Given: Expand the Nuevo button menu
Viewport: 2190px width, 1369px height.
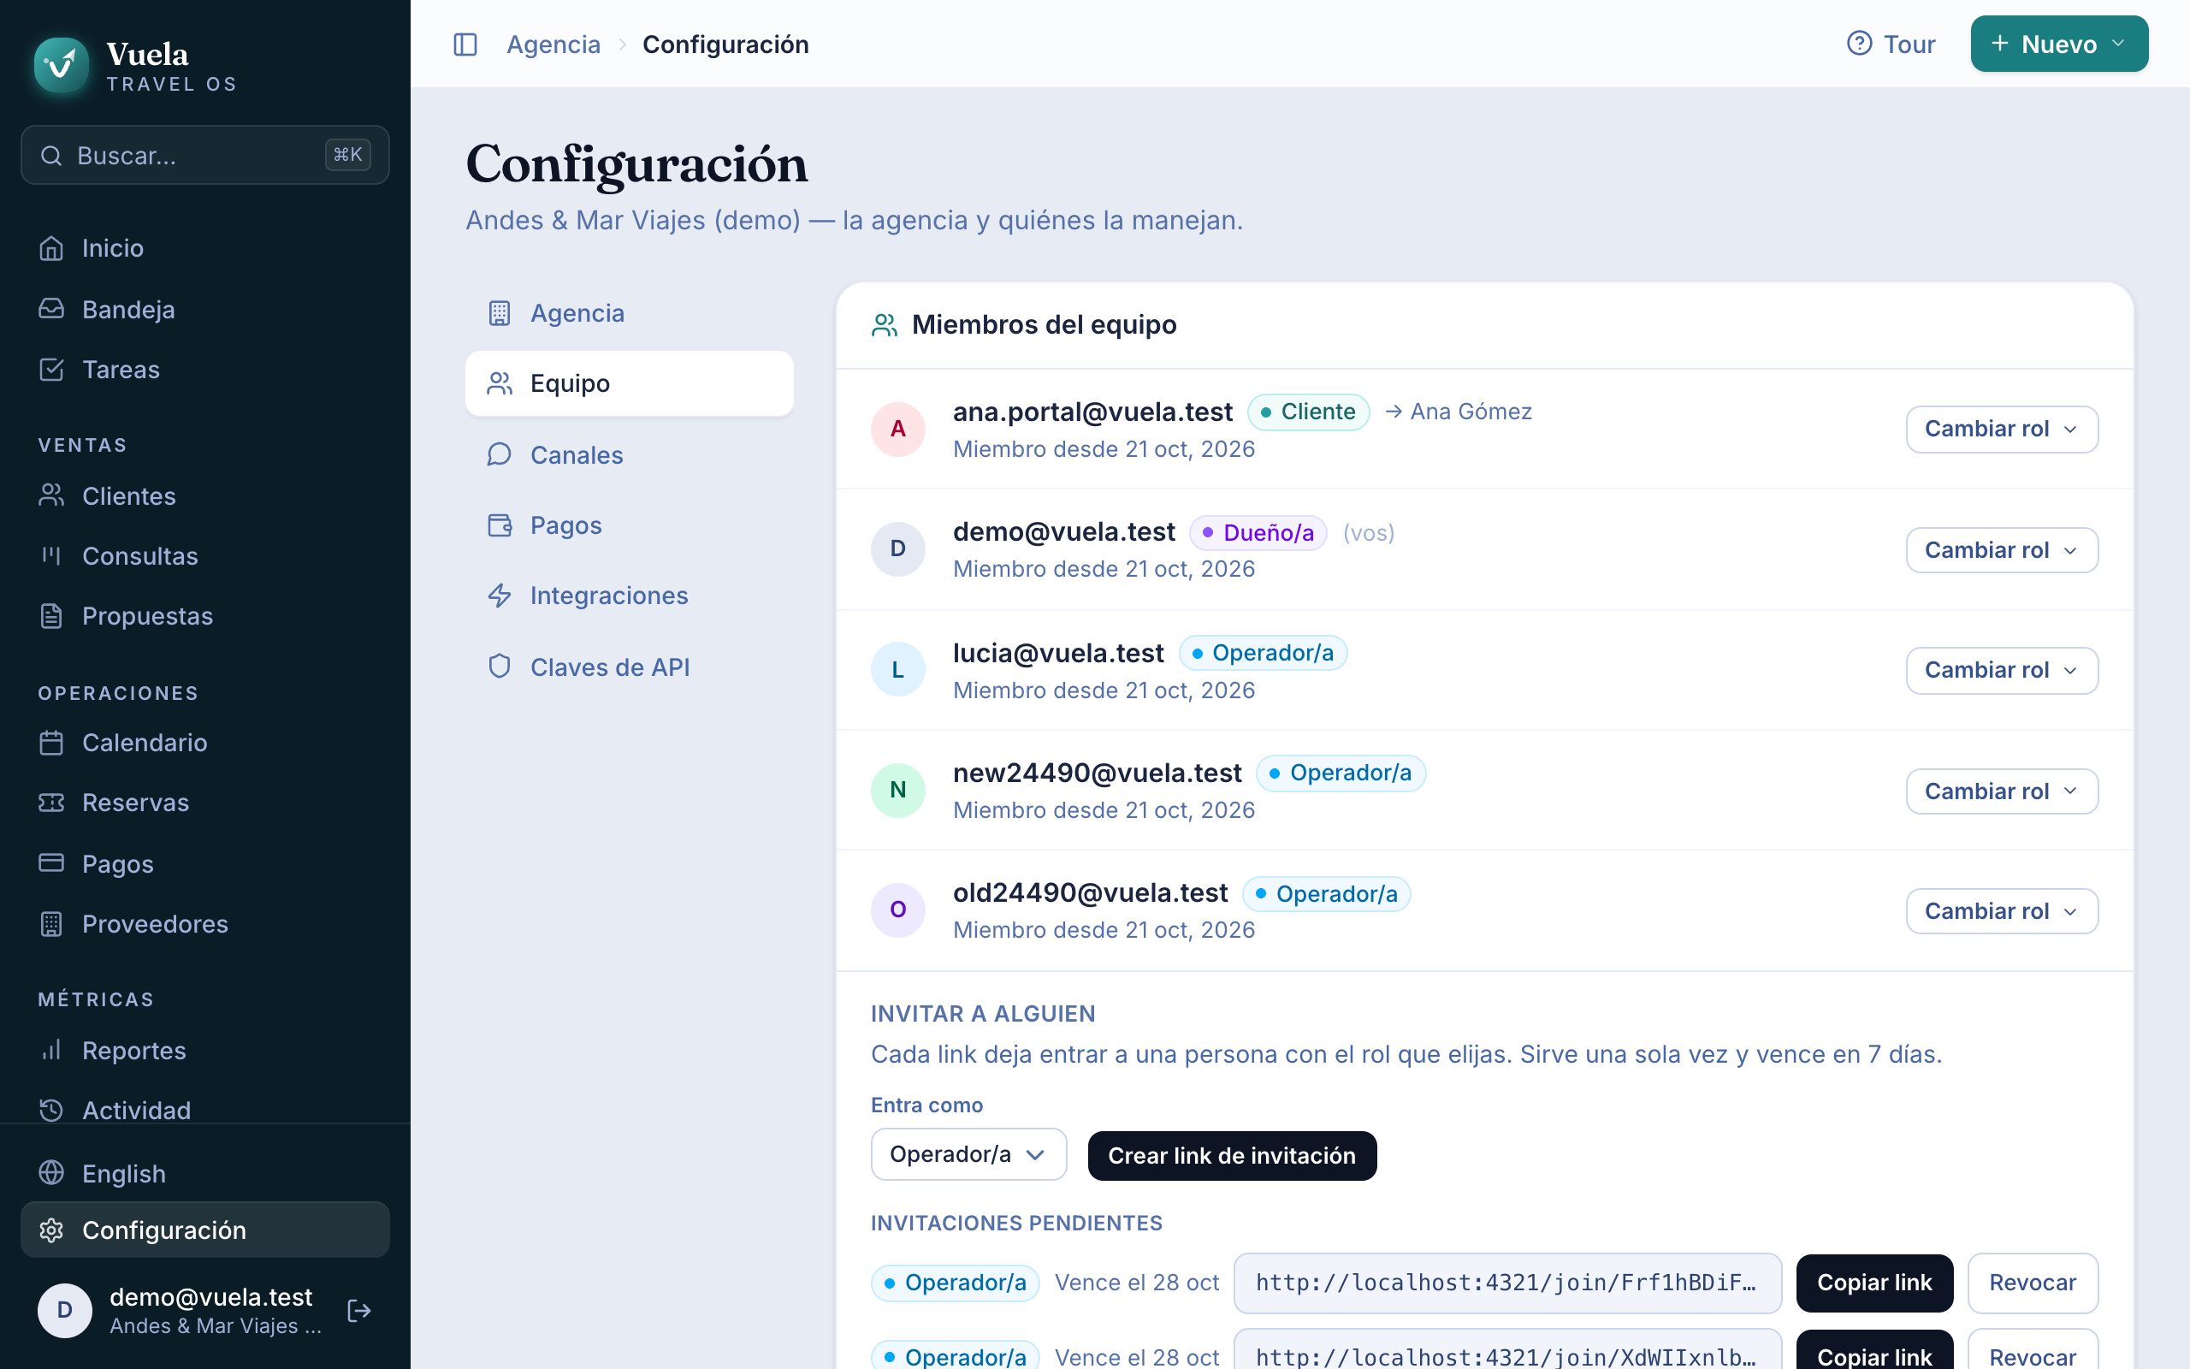Looking at the screenshot, I should 2059,44.
